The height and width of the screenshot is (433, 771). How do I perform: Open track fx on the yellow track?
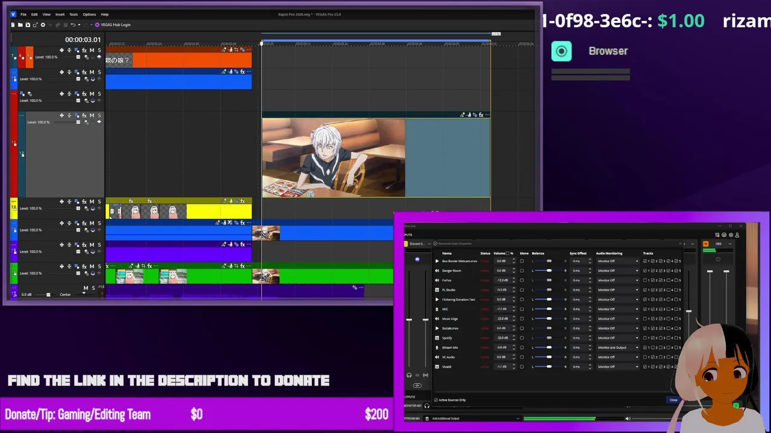click(84, 201)
